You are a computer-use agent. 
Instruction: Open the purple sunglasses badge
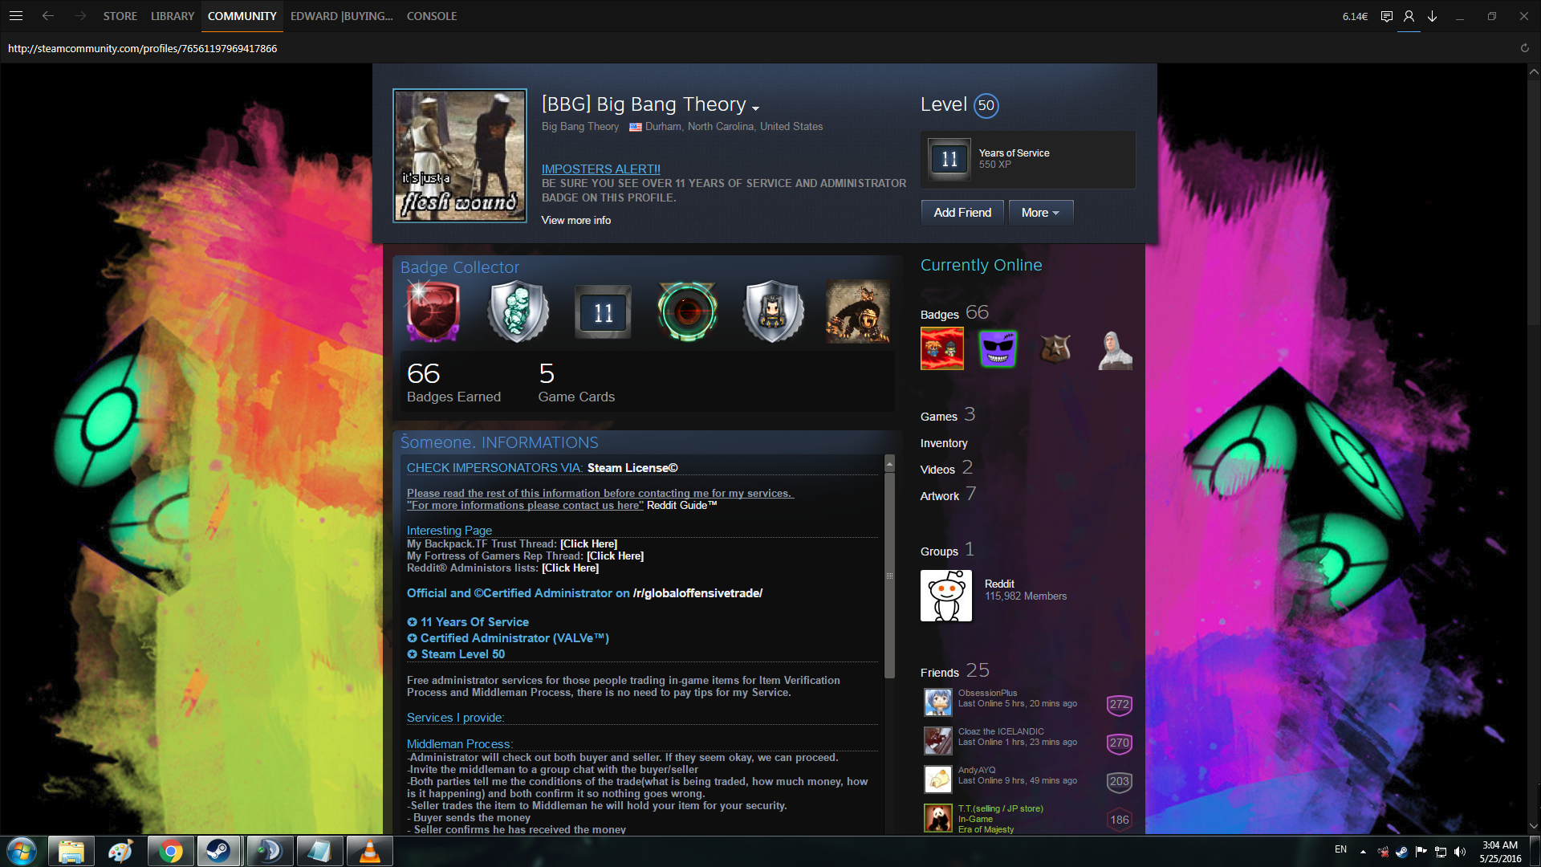(998, 349)
